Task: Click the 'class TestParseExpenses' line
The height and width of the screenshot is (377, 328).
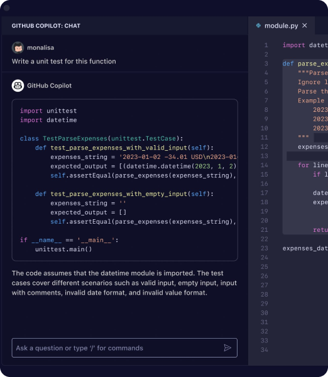Action: coord(101,138)
